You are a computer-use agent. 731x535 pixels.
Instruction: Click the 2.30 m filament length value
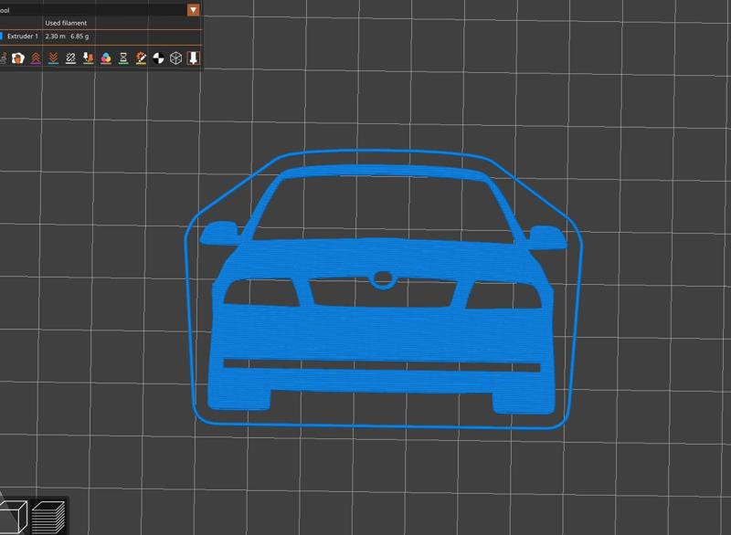coord(55,37)
